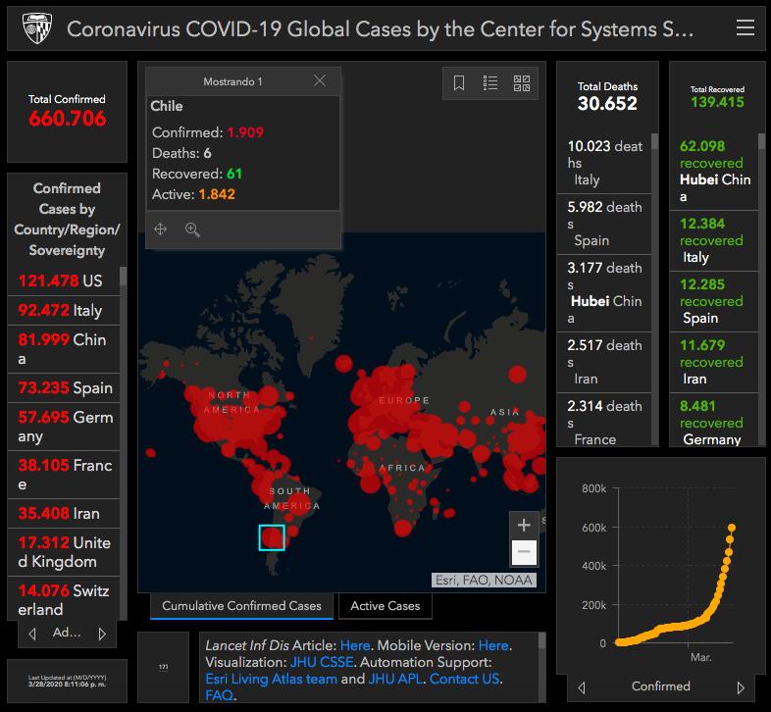Zoom to Chile using magnifier icon

coord(192,229)
